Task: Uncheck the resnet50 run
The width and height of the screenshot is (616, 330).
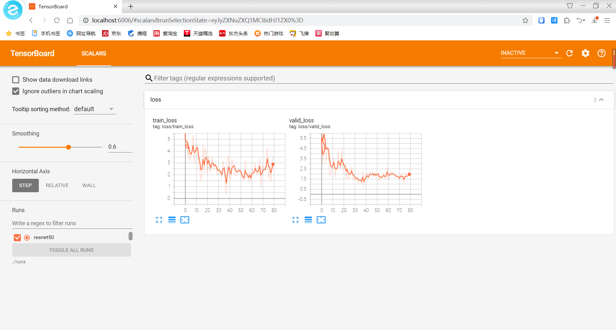Action: (17, 237)
